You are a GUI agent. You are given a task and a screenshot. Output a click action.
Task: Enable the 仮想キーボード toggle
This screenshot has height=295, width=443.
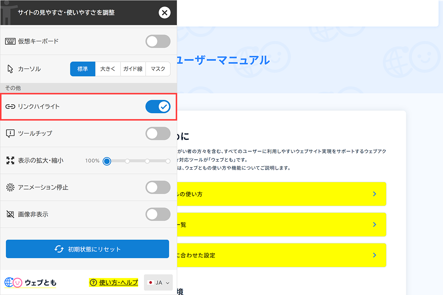pyautogui.click(x=158, y=41)
